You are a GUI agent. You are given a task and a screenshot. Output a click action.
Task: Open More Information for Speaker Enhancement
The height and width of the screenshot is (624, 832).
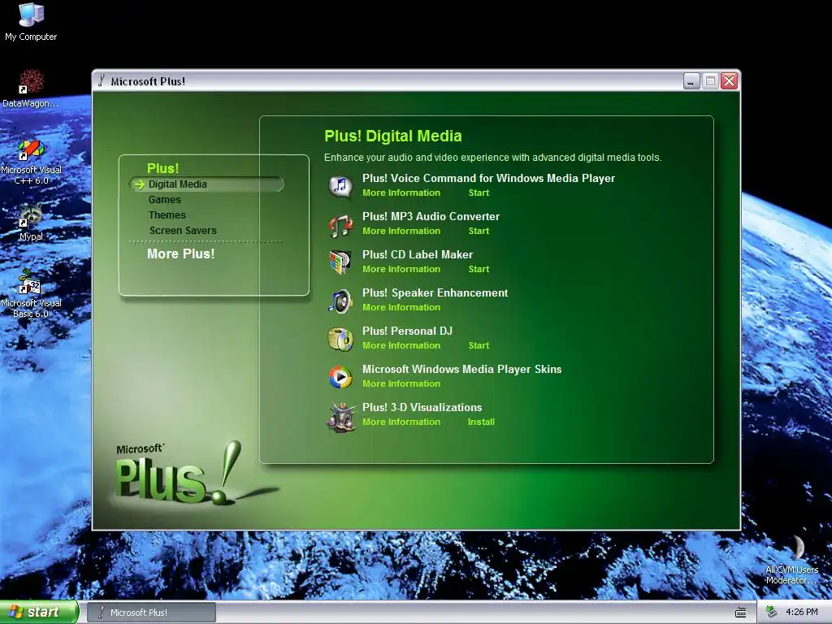[401, 307]
